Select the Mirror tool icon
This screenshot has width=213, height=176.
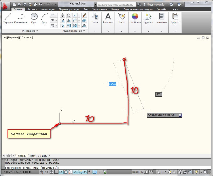69,21
